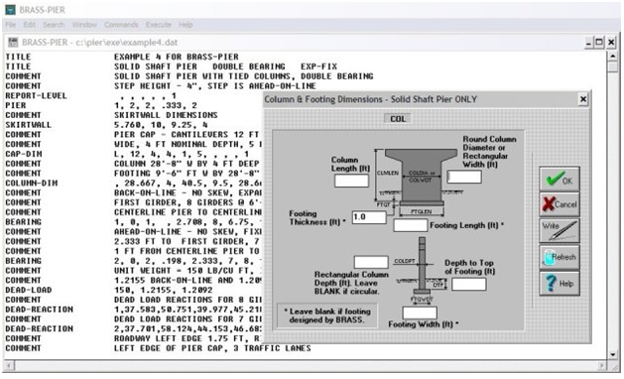Click the question mark Help button
This screenshot has height=379, width=624.
pyautogui.click(x=560, y=283)
